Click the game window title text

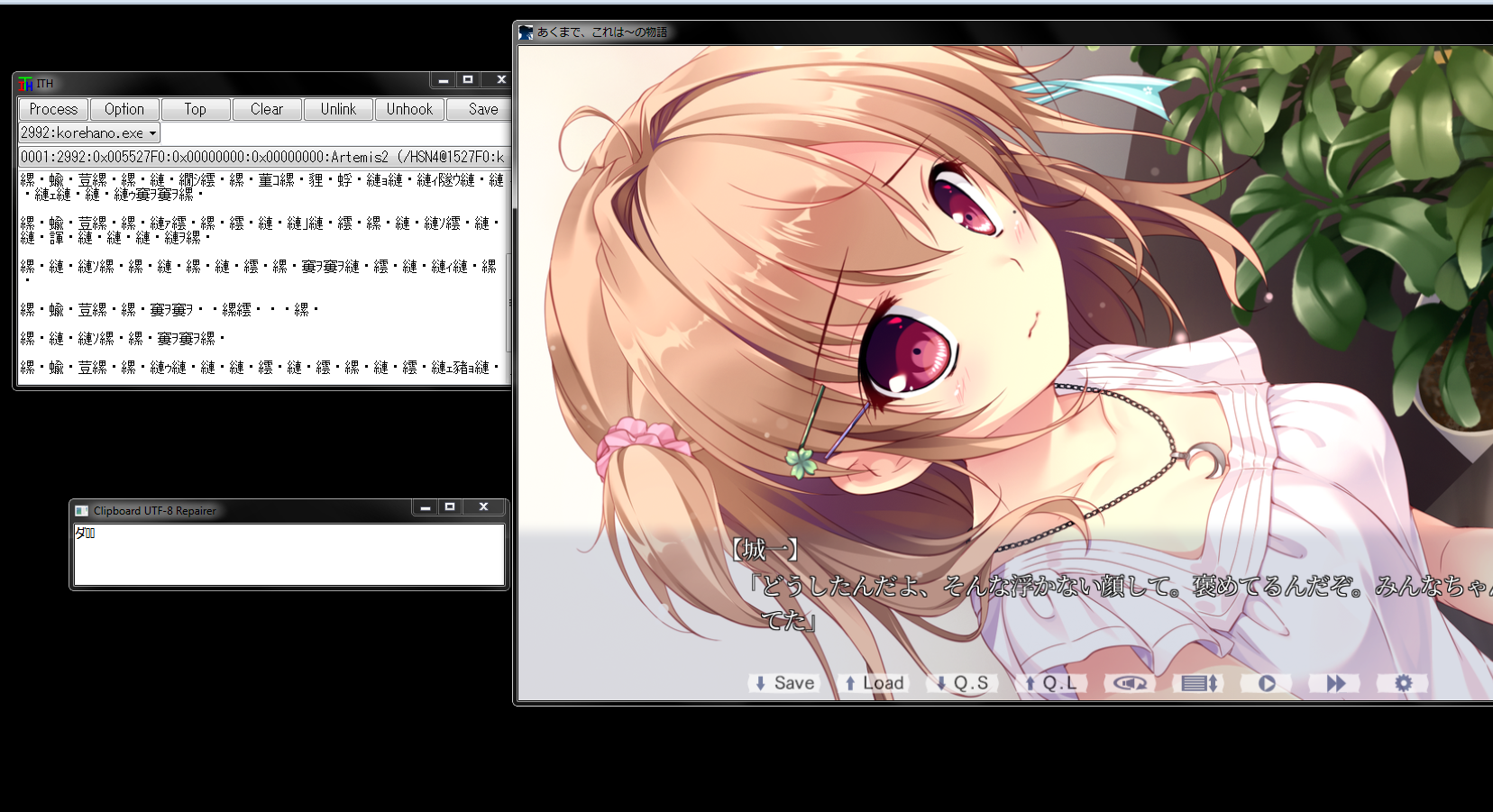[602, 32]
